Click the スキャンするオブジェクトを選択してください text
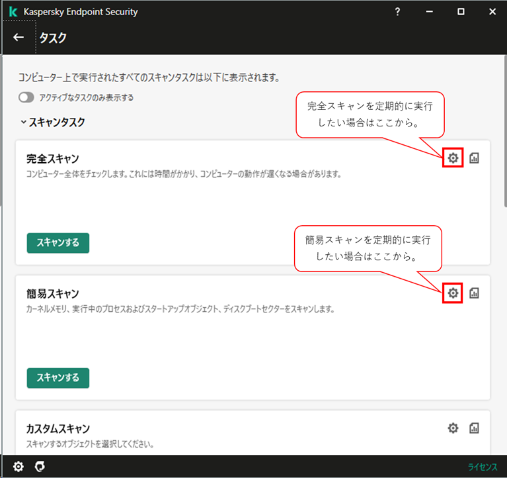 pos(90,444)
